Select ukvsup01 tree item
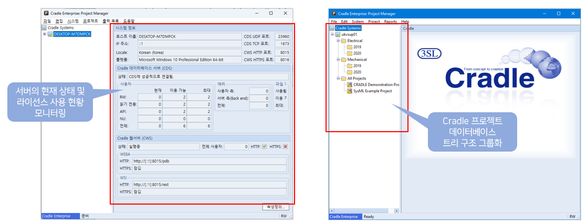This screenshot has height=224, width=587. 349,35
